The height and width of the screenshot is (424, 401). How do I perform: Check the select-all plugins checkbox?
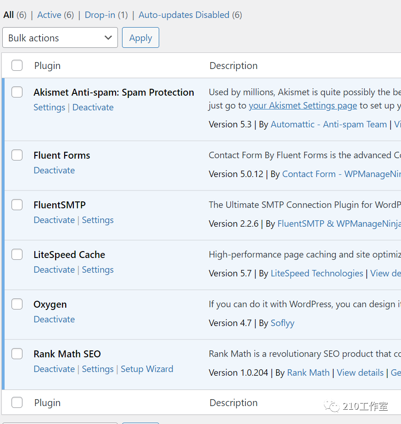(x=17, y=65)
